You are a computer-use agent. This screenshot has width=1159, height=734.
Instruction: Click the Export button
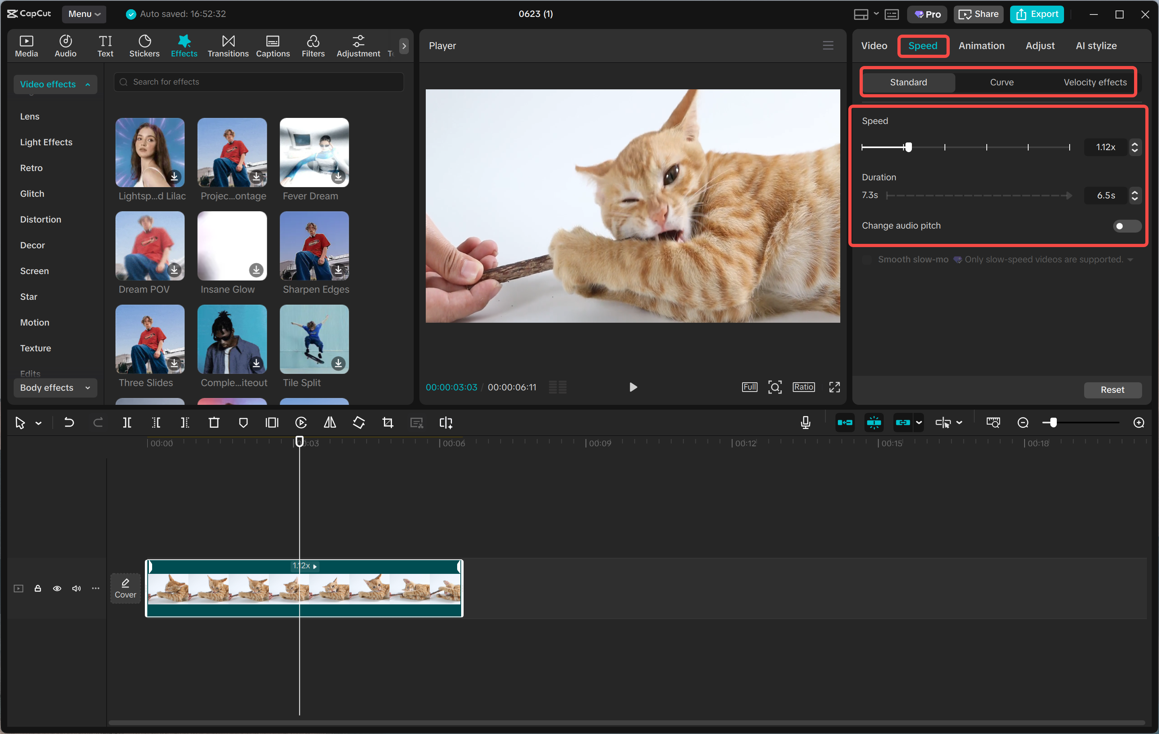click(1037, 14)
